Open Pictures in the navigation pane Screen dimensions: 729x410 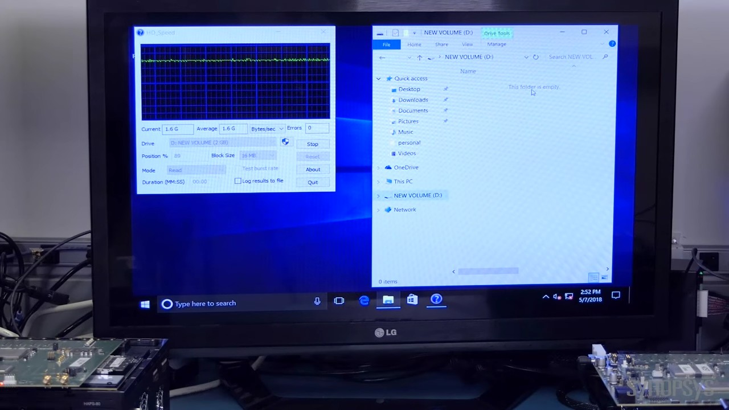(x=408, y=121)
